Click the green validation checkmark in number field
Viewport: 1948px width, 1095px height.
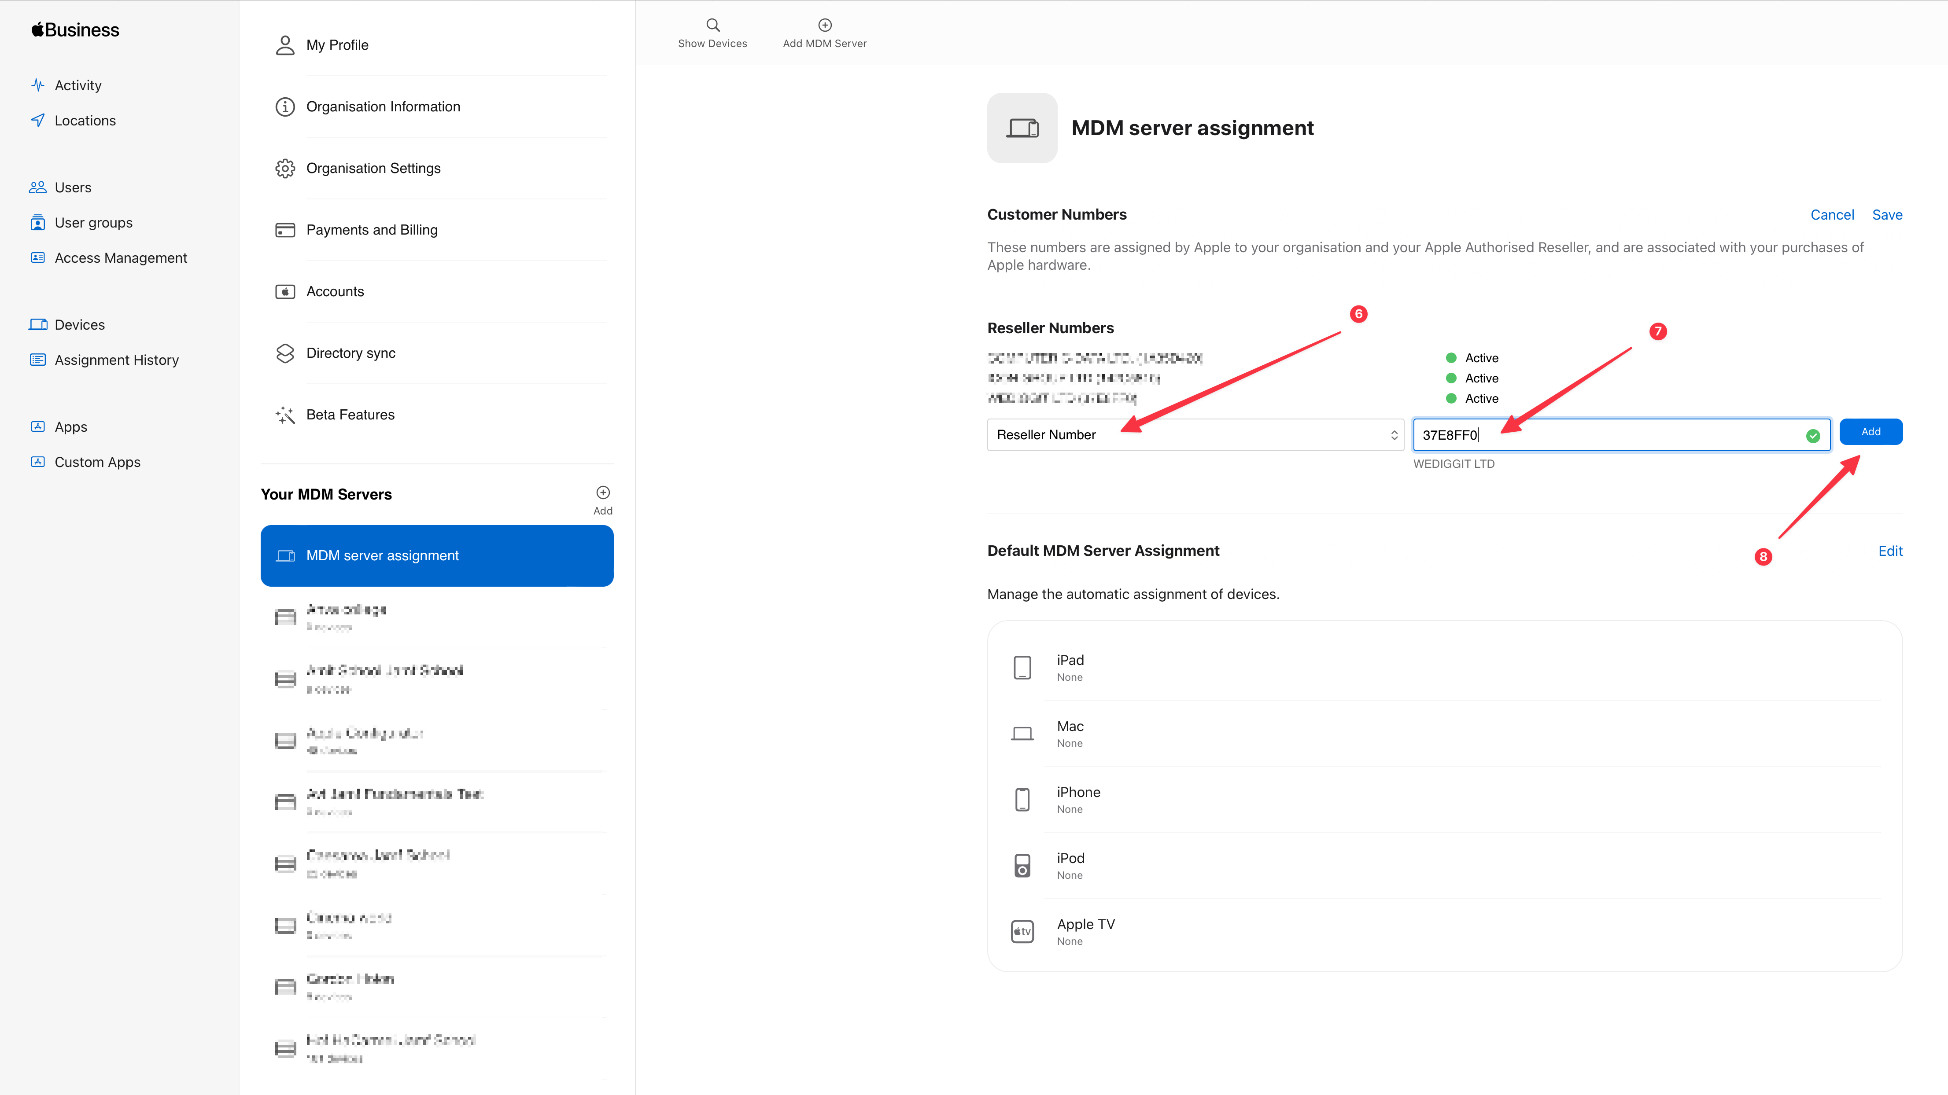pyautogui.click(x=1813, y=435)
